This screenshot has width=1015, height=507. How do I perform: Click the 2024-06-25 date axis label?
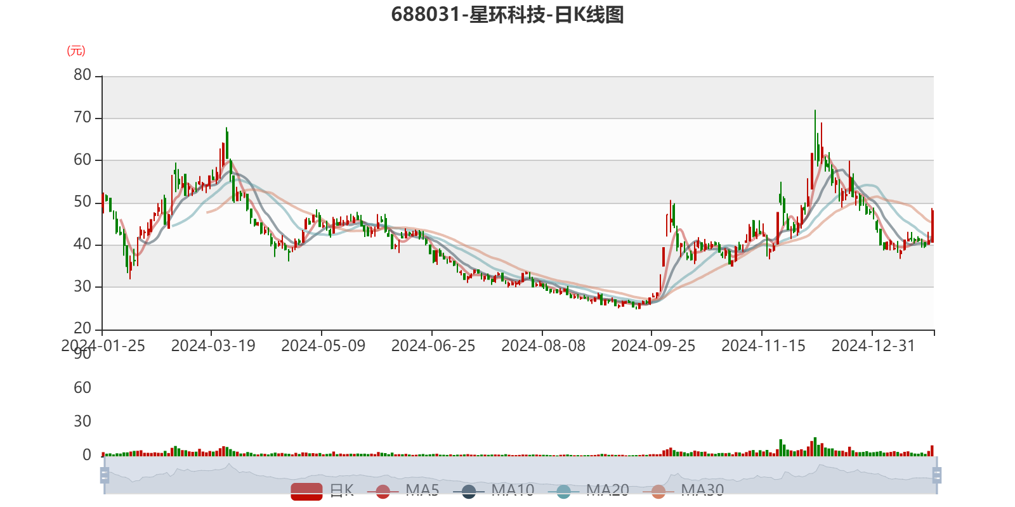[x=433, y=346]
